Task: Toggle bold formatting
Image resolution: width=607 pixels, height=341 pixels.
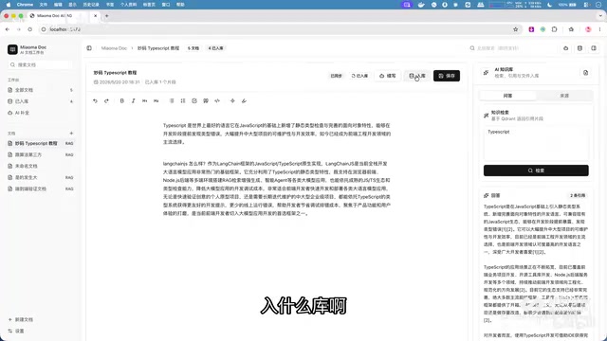Action: [x=122, y=101]
